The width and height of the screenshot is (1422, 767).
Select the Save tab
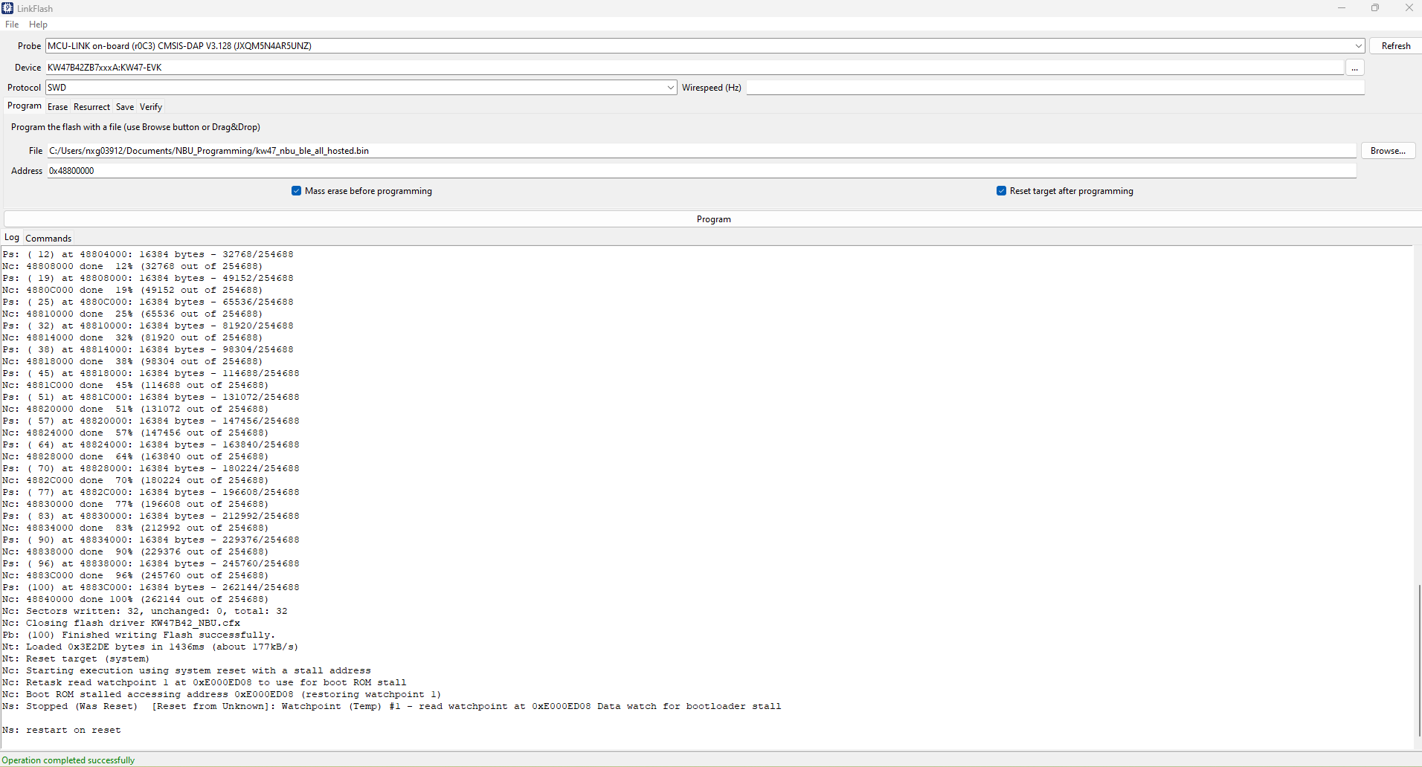tap(124, 106)
